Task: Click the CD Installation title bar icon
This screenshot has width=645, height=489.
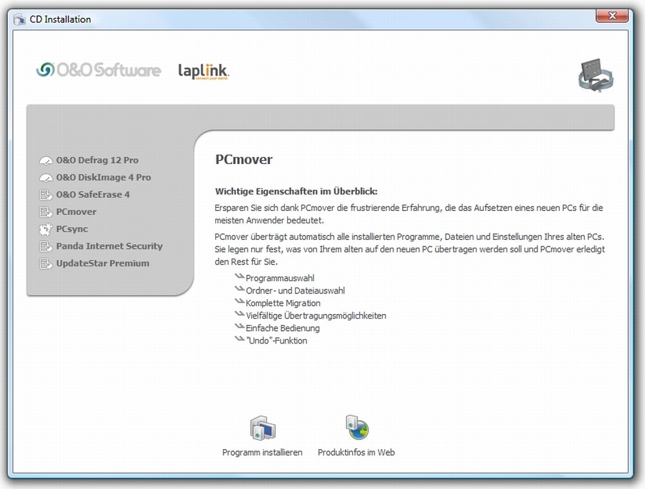Action: pyautogui.click(x=19, y=19)
